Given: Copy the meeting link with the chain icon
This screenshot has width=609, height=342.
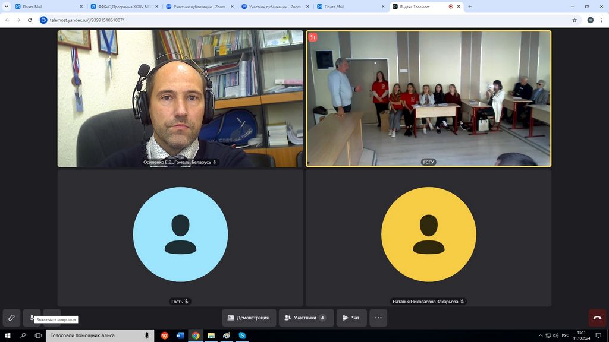Looking at the screenshot, I should 11,318.
